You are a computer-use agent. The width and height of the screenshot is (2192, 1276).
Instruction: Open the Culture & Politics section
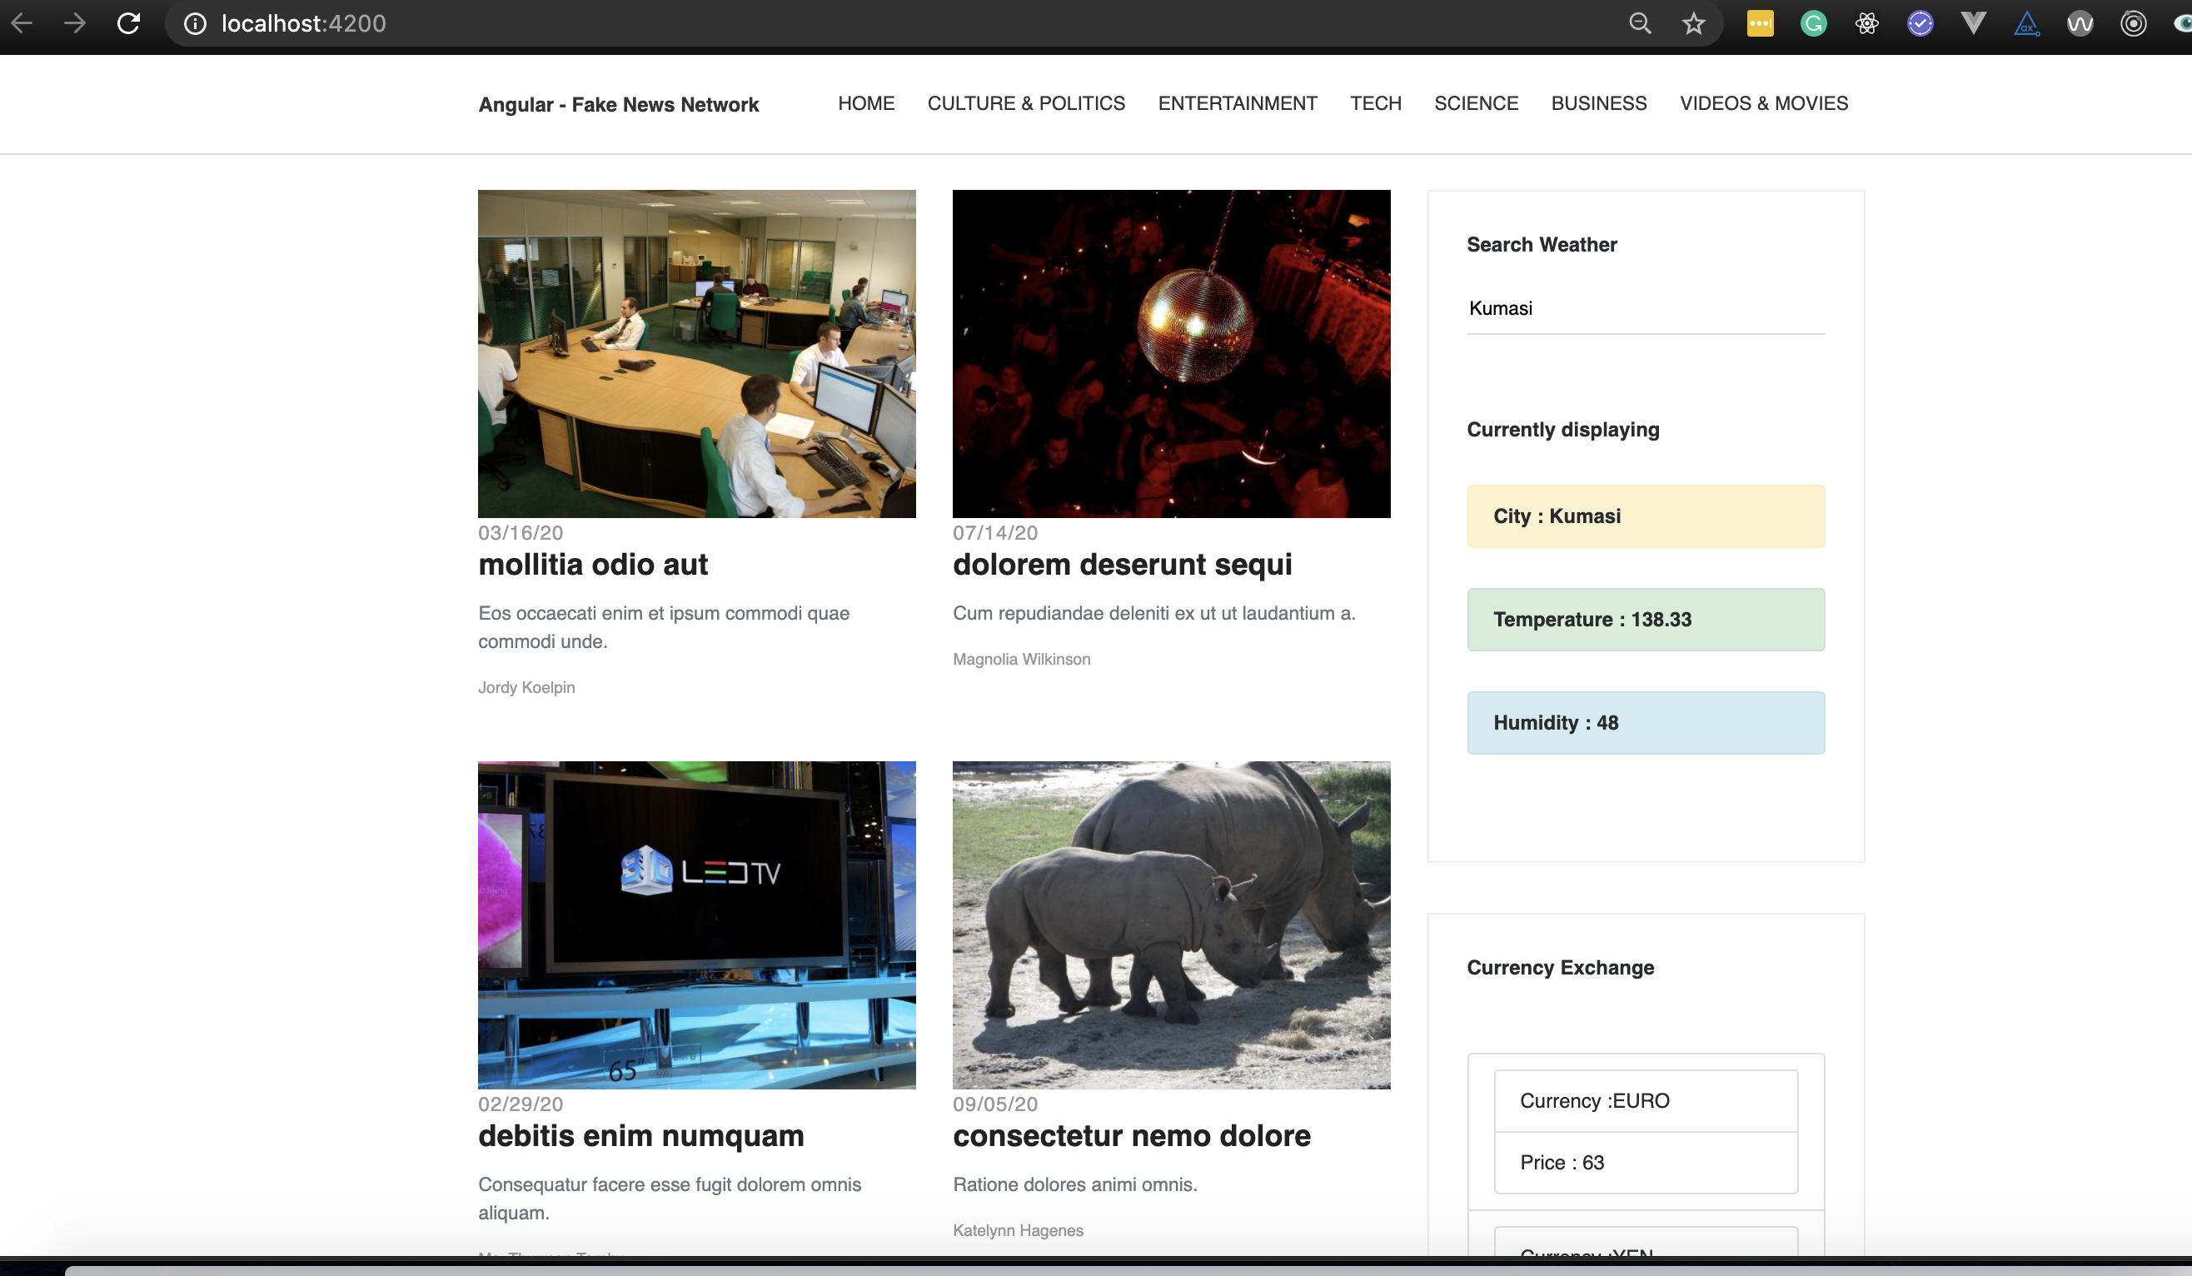1025,103
